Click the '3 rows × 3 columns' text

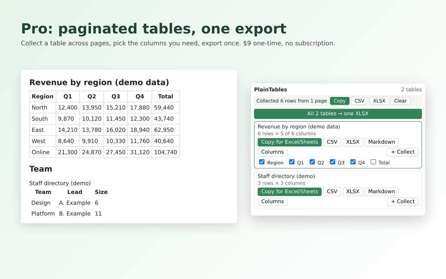282,183
